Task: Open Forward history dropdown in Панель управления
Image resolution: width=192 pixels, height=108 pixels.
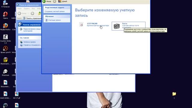Action: point(36,13)
